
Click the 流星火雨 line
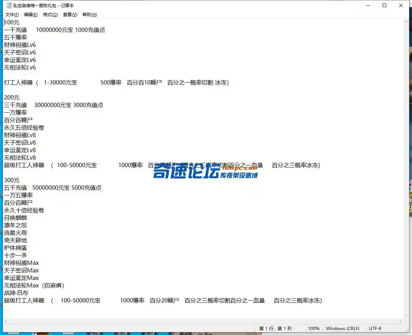pyautogui.click(x=15, y=233)
